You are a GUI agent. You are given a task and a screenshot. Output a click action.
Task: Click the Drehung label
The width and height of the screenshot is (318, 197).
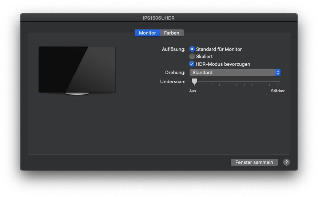(x=175, y=73)
